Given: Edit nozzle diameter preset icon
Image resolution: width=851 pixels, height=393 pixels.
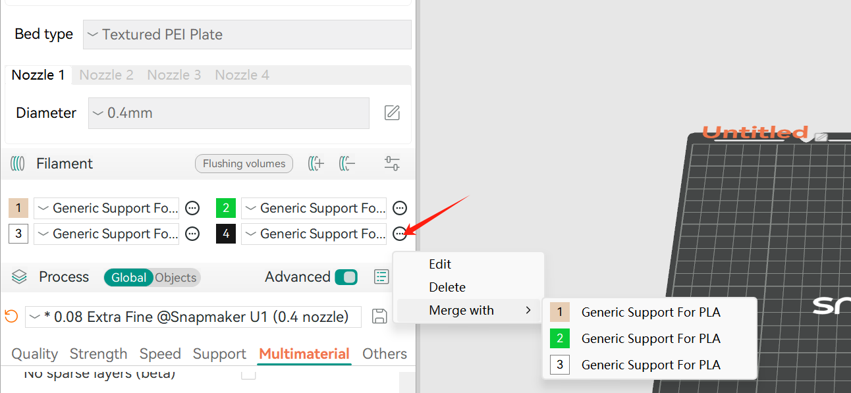Looking at the screenshot, I should coord(392,113).
